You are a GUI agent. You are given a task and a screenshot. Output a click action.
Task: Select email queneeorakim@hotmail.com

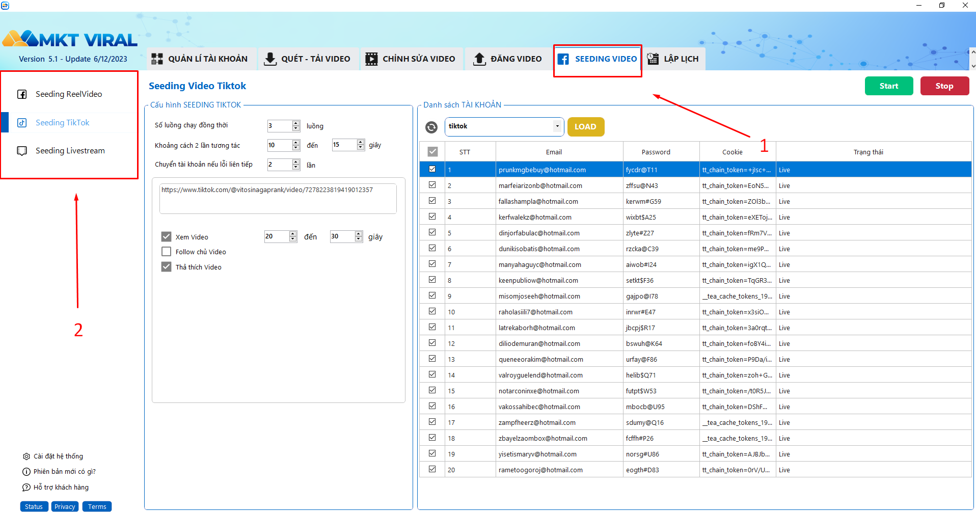pos(559,359)
